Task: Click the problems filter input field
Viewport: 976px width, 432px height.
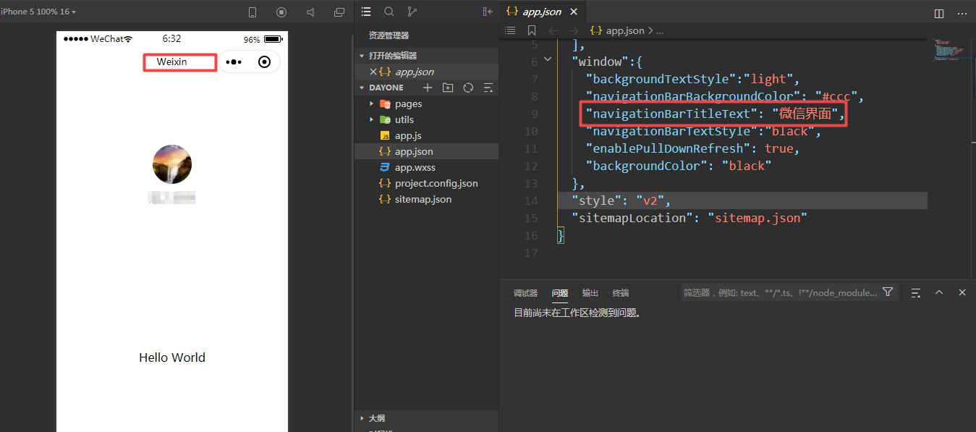Action: 781,292
